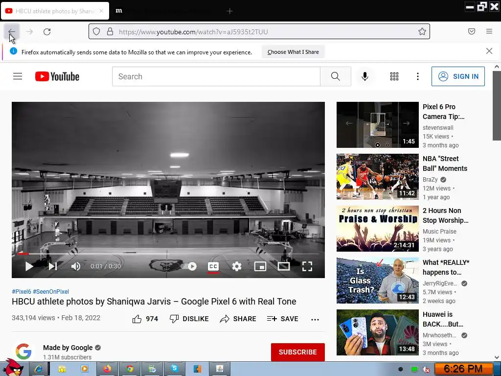Play the video with the play button
This screenshot has width=501, height=376.
29,266
